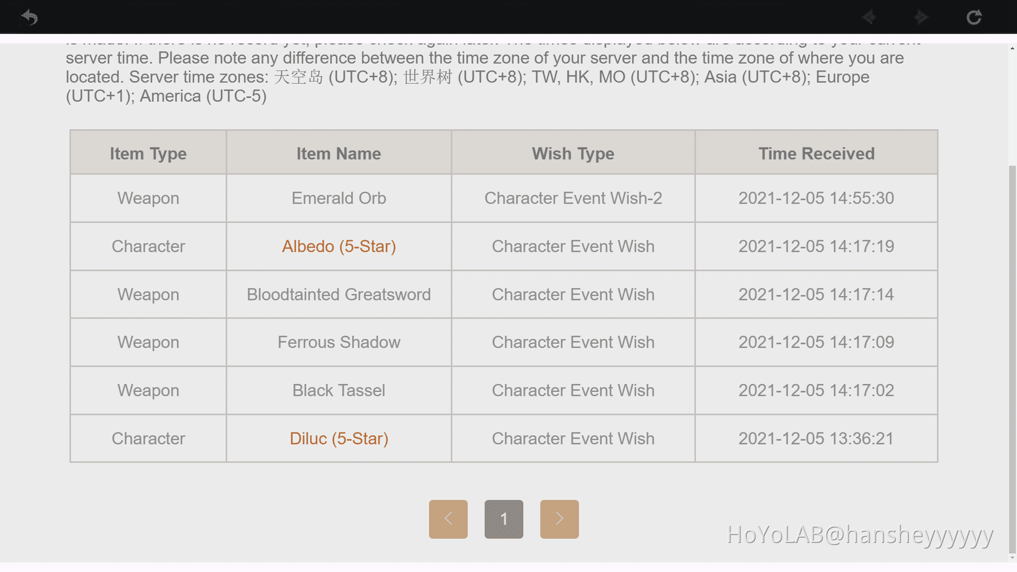
Task: Go to previous page with left chevron
Action: 448,519
